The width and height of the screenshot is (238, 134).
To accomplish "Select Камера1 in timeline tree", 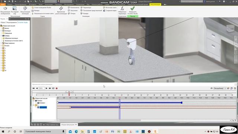I will (x=42, y=103).
